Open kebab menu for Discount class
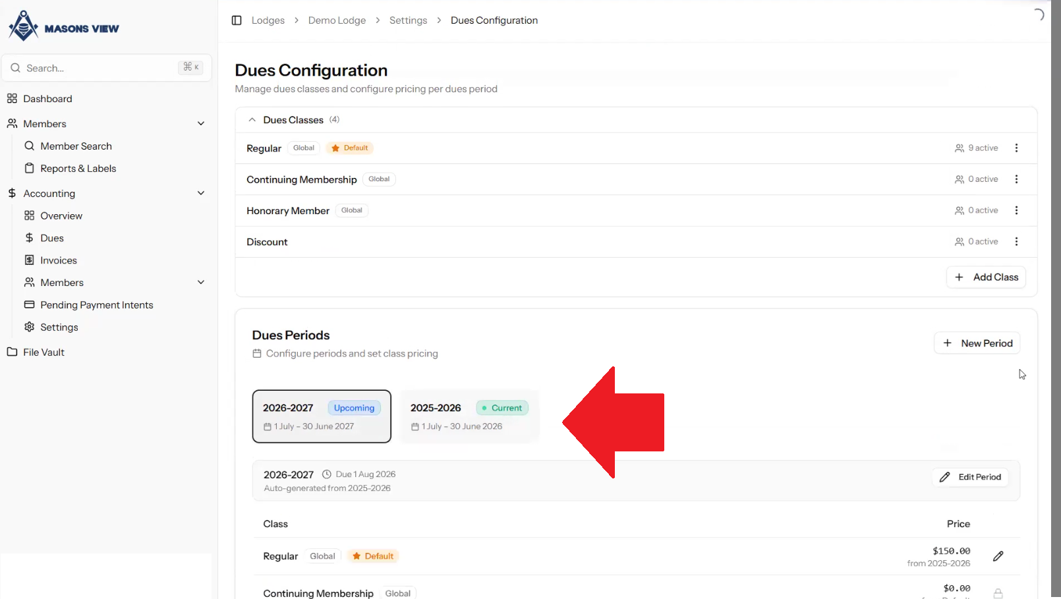Viewport: 1061px width, 599px height. click(x=1016, y=242)
